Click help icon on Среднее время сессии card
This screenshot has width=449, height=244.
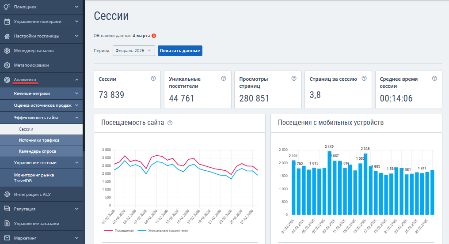(x=434, y=79)
